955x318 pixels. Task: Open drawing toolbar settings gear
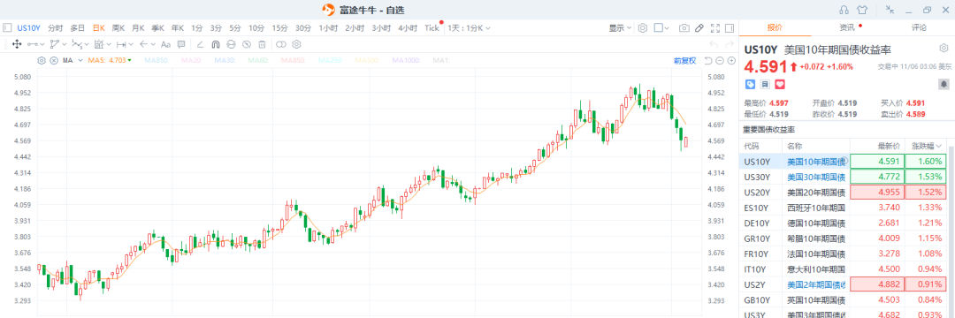[x=296, y=44]
